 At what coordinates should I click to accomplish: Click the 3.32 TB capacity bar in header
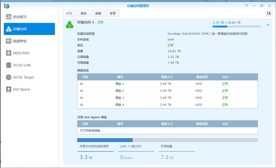pos(236,27)
